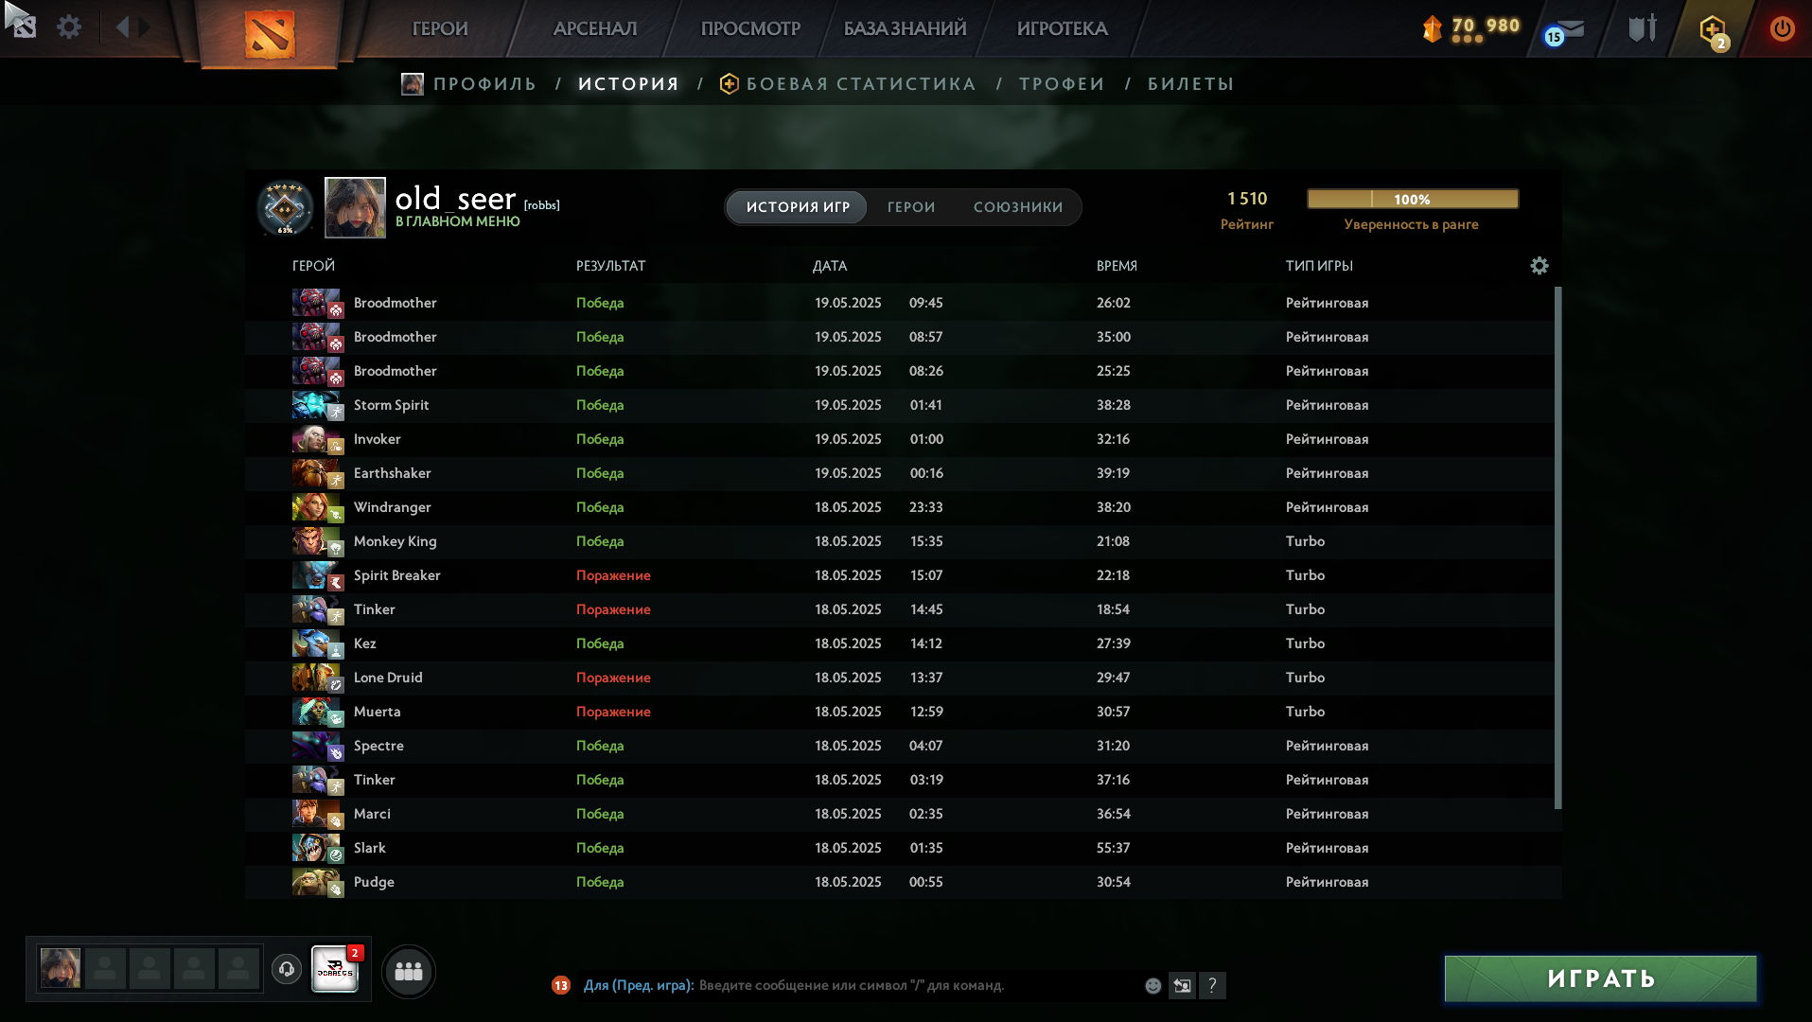Screen dimensions: 1812x1022
Task: Click the chat share icon
Action: (x=1182, y=985)
